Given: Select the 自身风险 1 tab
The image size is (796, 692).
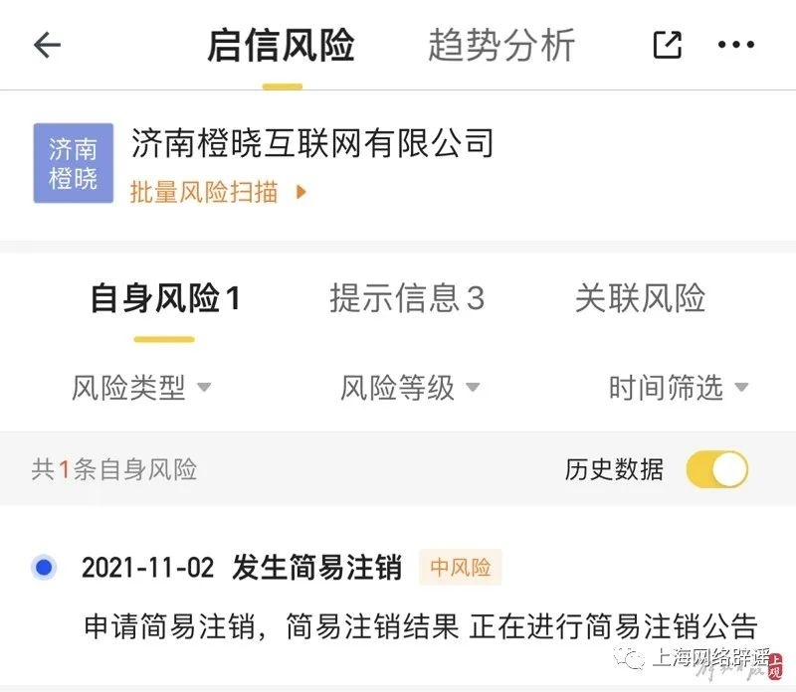Looking at the screenshot, I should click(x=165, y=298).
